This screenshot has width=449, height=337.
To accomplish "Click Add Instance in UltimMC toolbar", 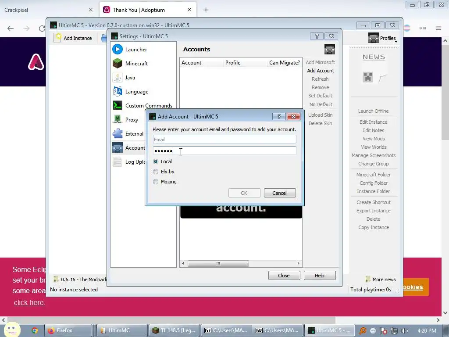I will click(x=73, y=38).
